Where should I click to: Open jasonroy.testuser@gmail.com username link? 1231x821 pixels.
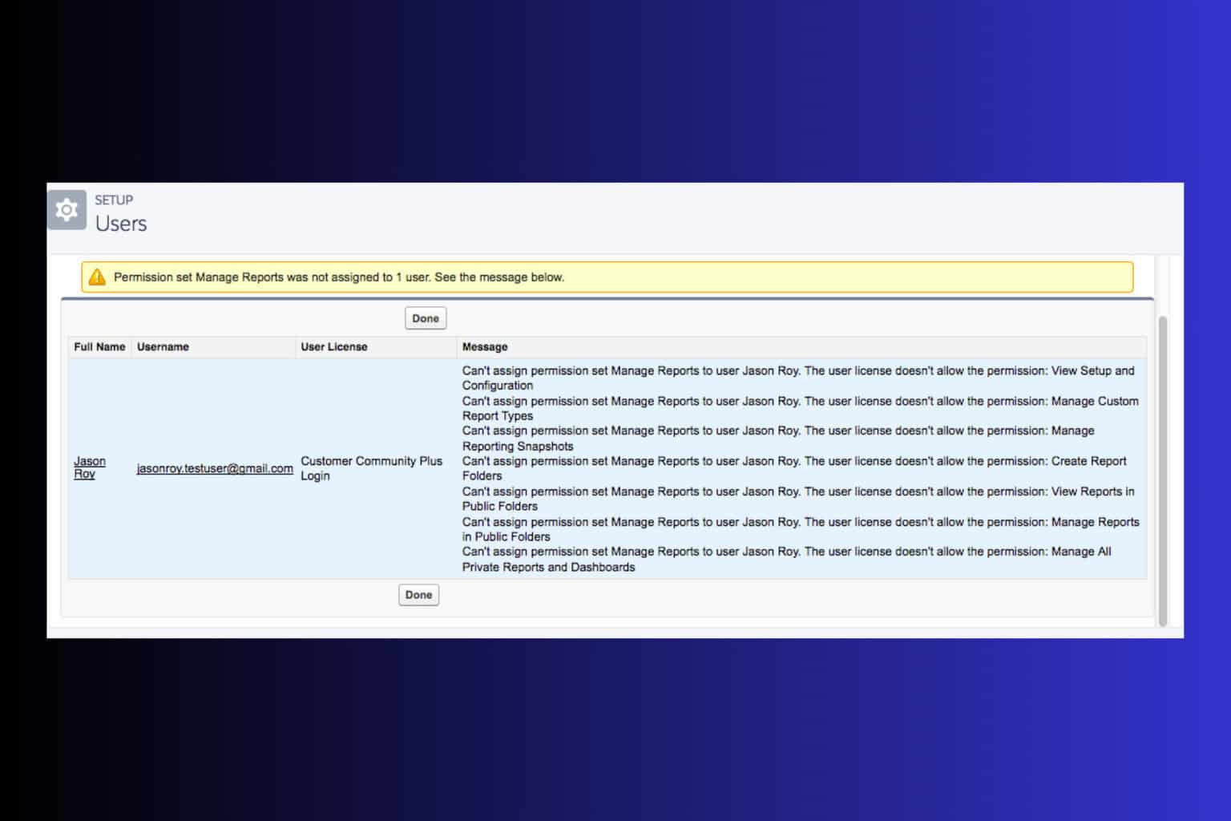coord(215,468)
